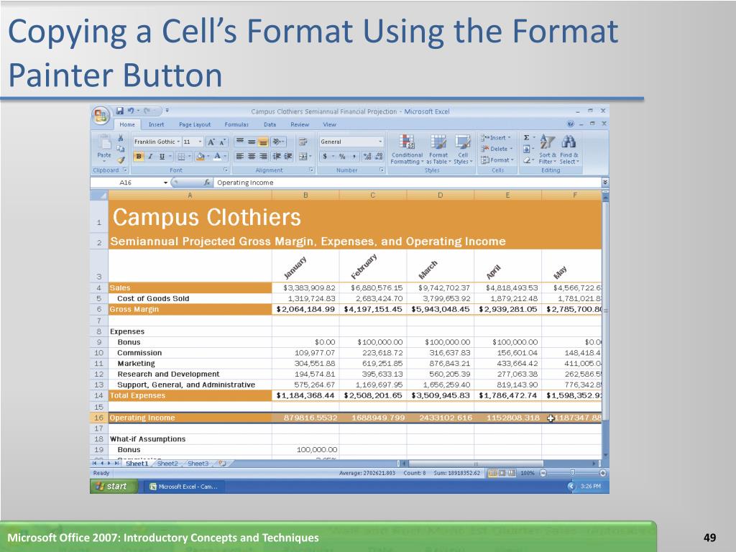The height and width of the screenshot is (552, 736).
Task: Click Increase Font Size icon
Action: pos(211,142)
